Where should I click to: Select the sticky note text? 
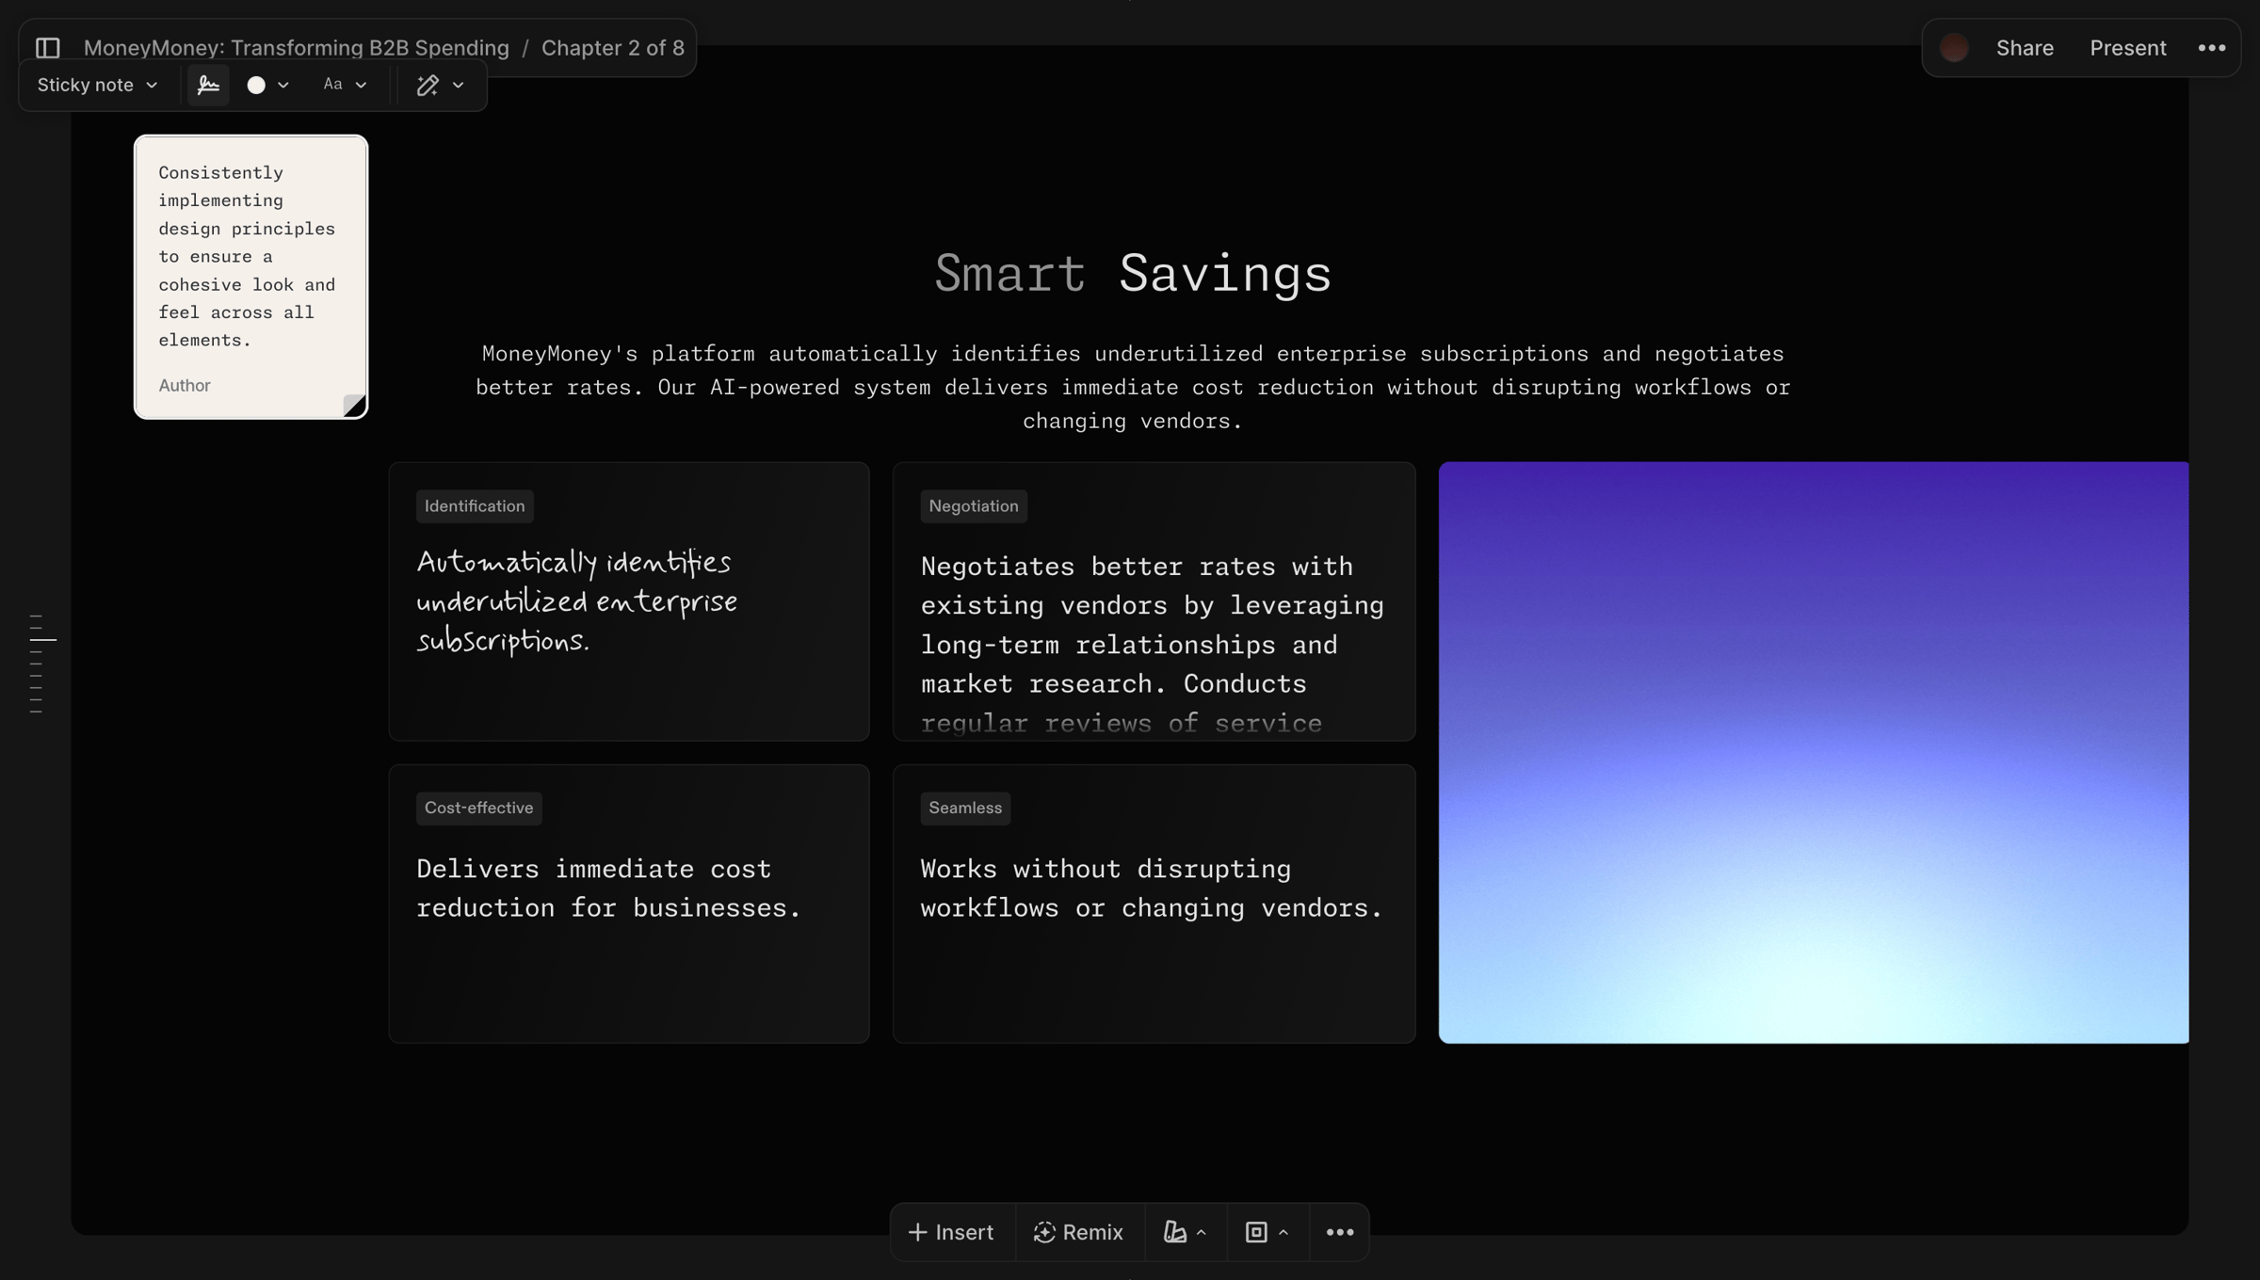pyautogui.click(x=247, y=256)
